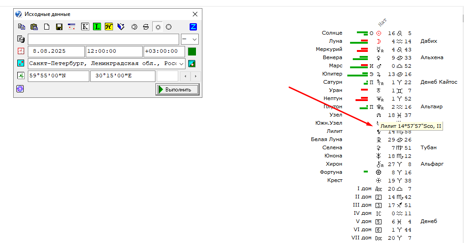Click the green coordinates crosshair icon
The width and height of the screenshot is (464, 243).
pyautogui.click(x=21, y=76)
